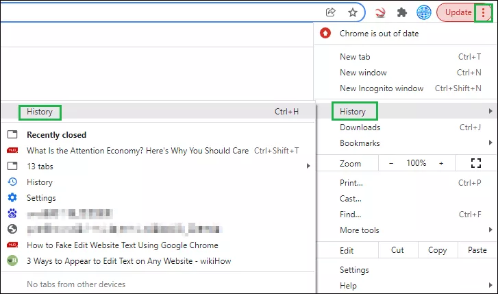Reopen the blurred entry with paw icon
498x294 pixels.
tap(158, 214)
